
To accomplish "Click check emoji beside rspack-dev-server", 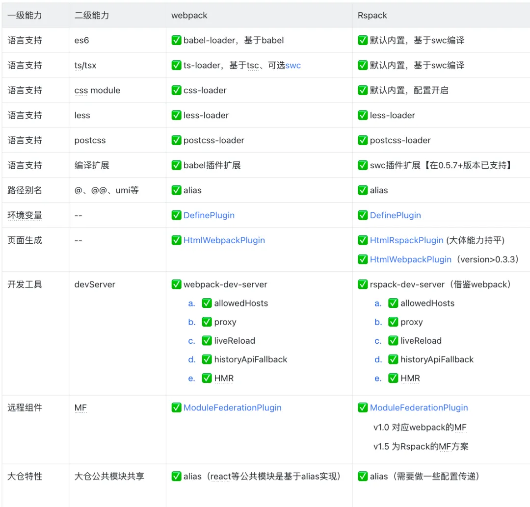I will pyautogui.click(x=363, y=284).
